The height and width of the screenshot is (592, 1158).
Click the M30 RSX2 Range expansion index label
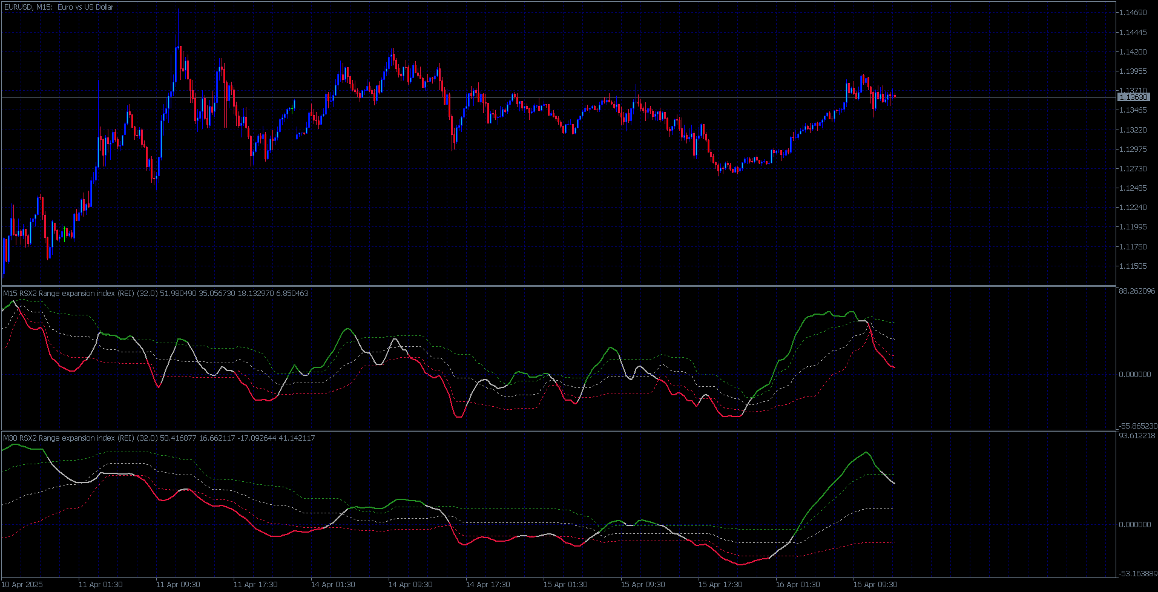tap(159, 438)
